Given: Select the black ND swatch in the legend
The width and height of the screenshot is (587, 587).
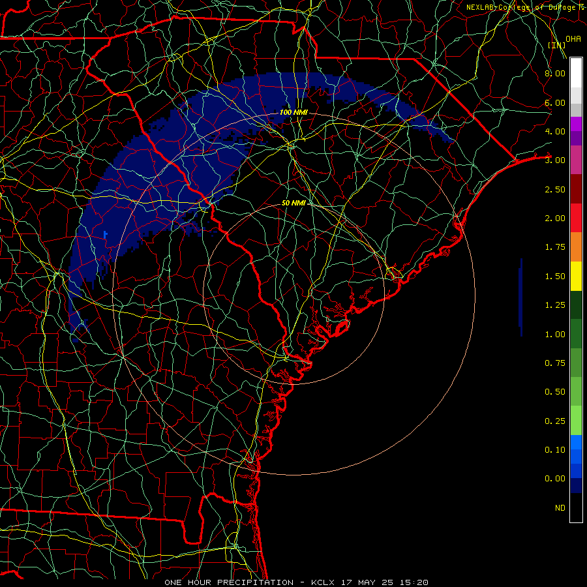Looking at the screenshot, I should [576, 507].
